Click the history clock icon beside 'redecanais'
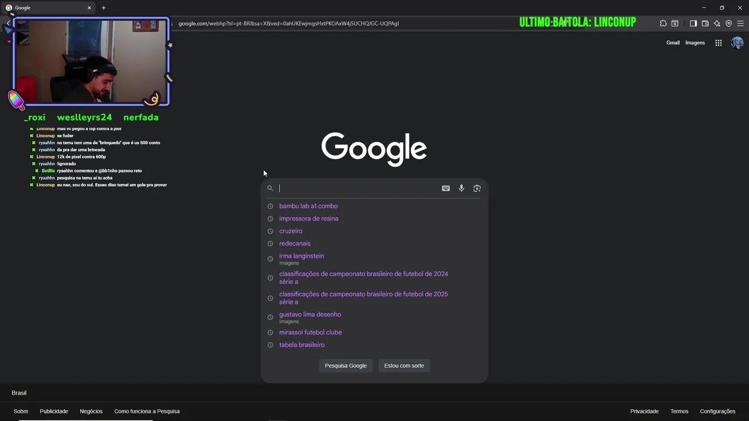 [270, 243]
